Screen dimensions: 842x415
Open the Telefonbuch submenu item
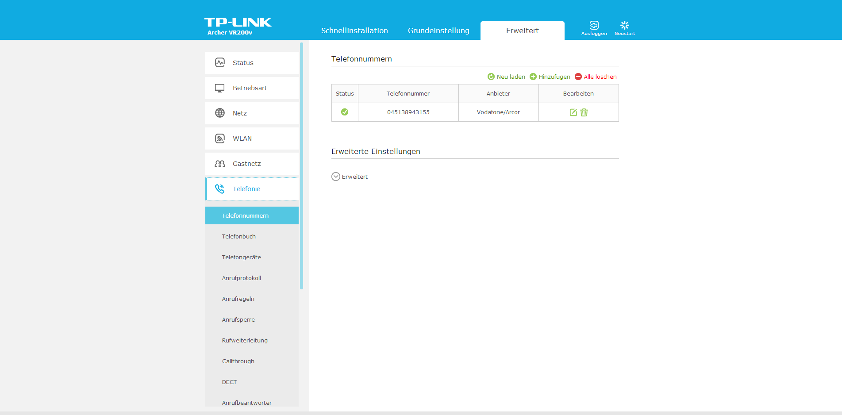pyautogui.click(x=239, y=236)
